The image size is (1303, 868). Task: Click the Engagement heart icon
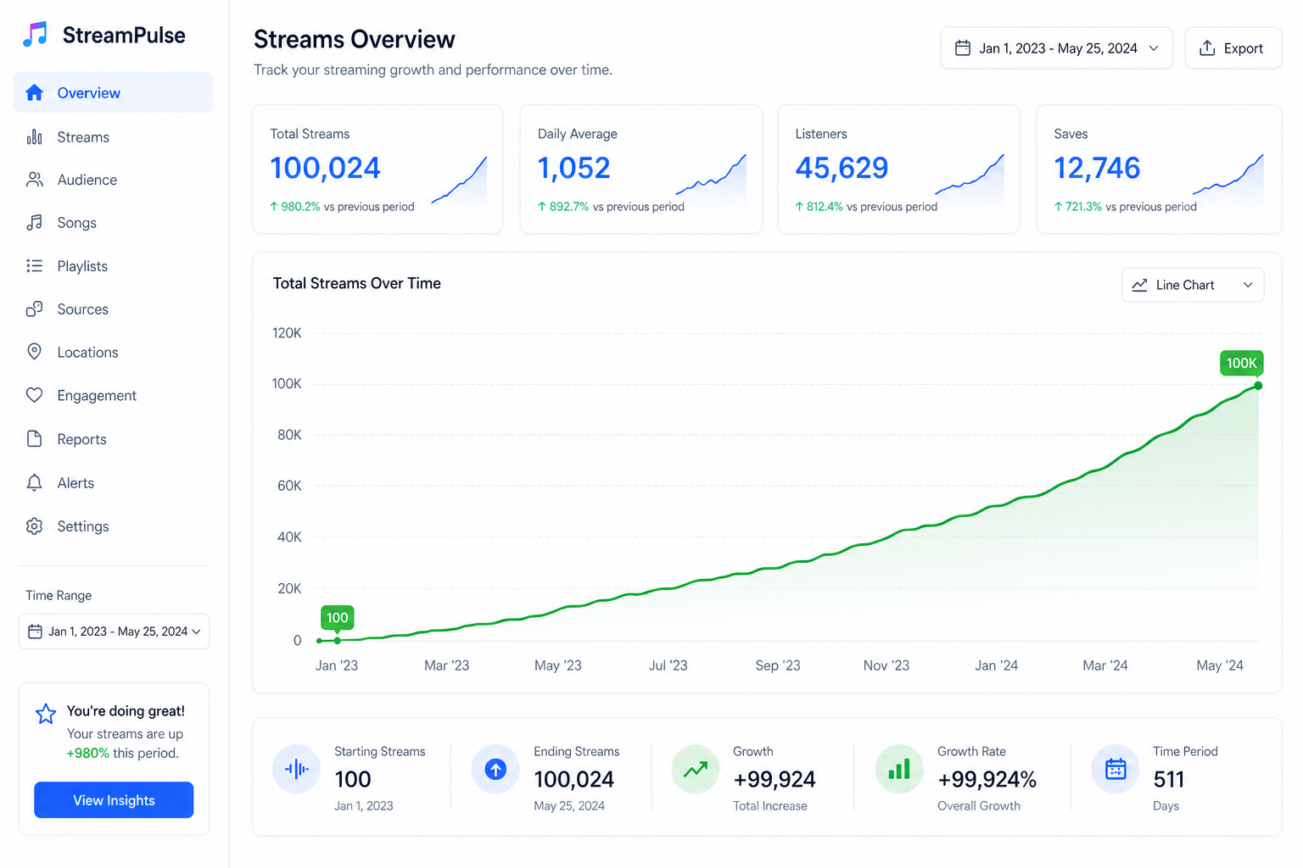click(34, 395)
